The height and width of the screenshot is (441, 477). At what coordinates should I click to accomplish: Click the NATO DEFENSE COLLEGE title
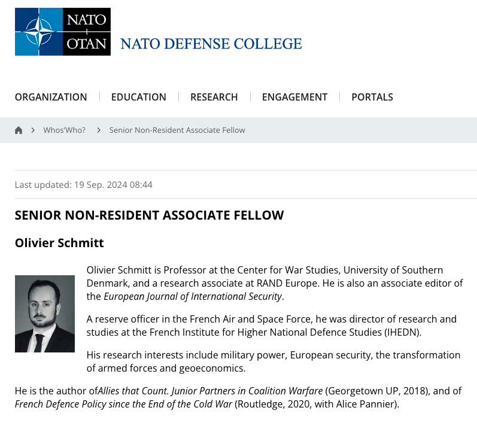(211, 44)
